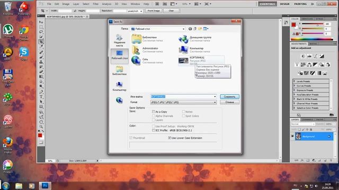The image size is (339, 190).
Task: Click the R slider in Color panel
Action: 313,24
